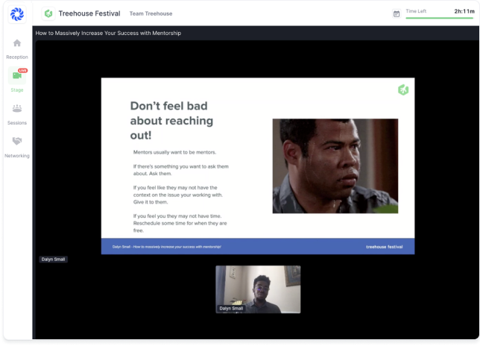Open the Reception home icon
Image resolution: width=480 pixels, height=346 pixels.
[16, 43]
